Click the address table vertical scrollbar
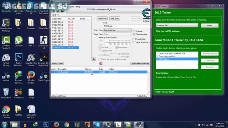Screen dimensions: 228x128 149,82
